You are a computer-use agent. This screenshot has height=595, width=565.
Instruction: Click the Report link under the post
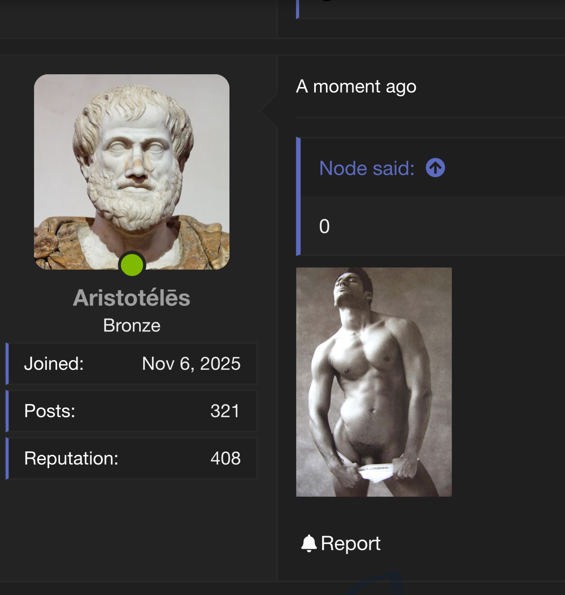click(350, 543)
